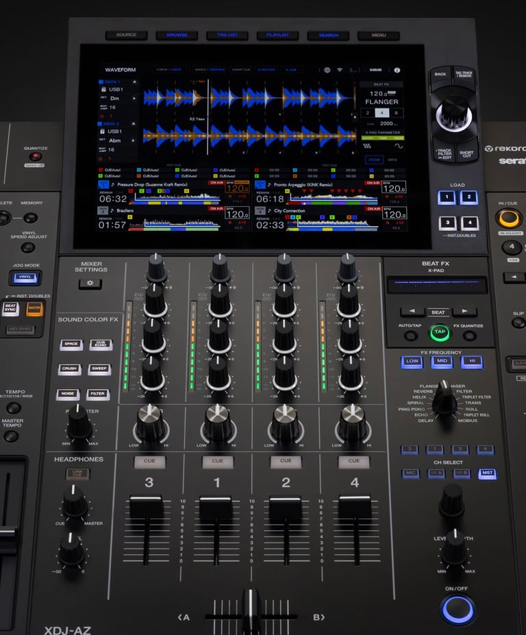Viewport: 526px width, 635px height.
Task: Tap the globe icon on the touchscreen
Action: tap(327, 70)
